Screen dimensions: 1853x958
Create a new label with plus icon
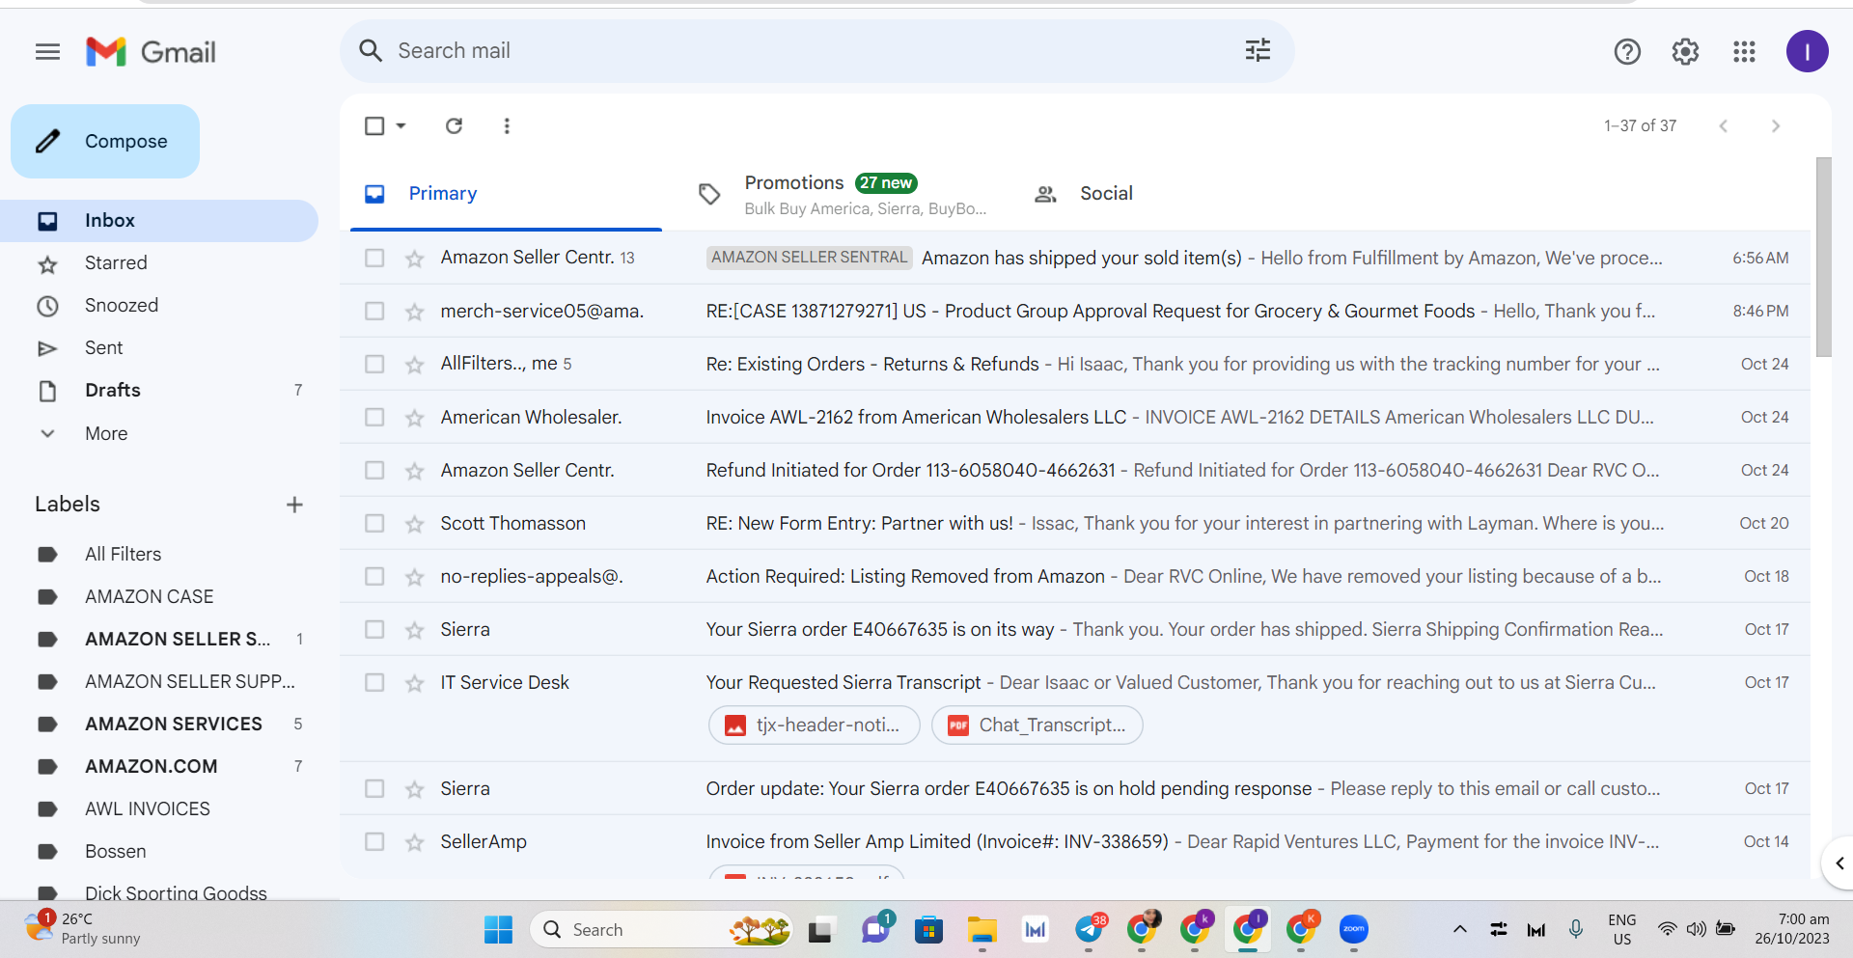click(294, 505)
